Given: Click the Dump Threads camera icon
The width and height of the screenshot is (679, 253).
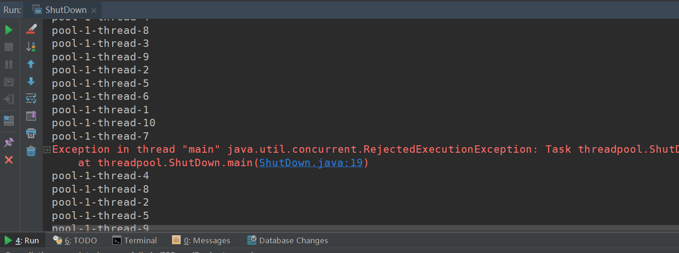Looking at the screenshot, I should click(x=8, y=82).
